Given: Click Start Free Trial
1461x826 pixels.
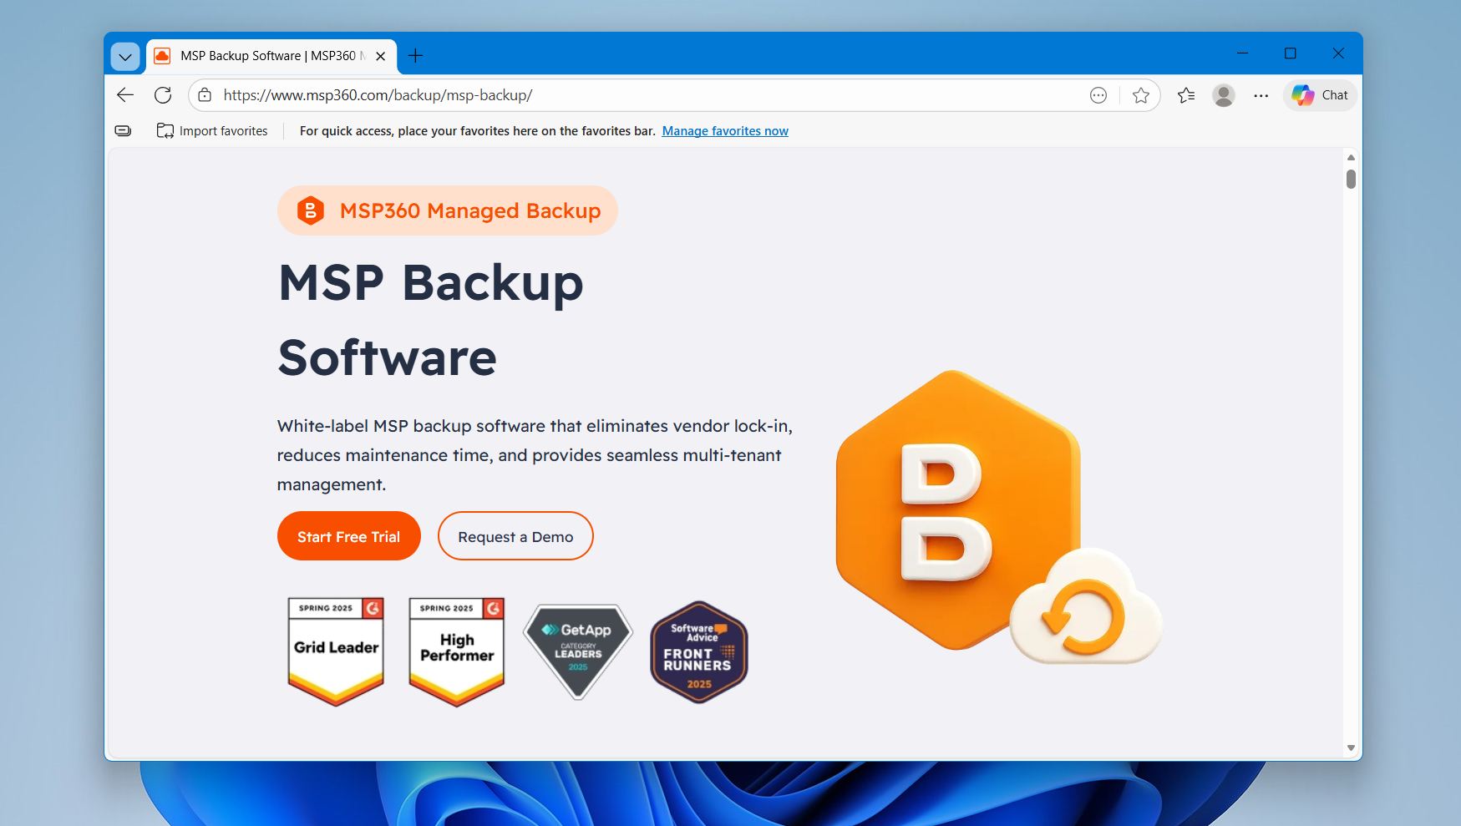Looking at the screenshot, I should 348,535.
